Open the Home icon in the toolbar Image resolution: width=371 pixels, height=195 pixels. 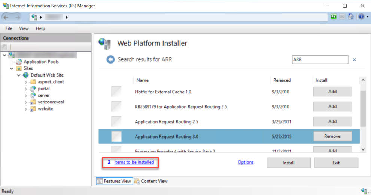pos(351,17)
